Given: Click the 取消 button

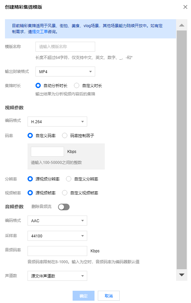Looking at the screenshot, I should (x=109, y=296).
